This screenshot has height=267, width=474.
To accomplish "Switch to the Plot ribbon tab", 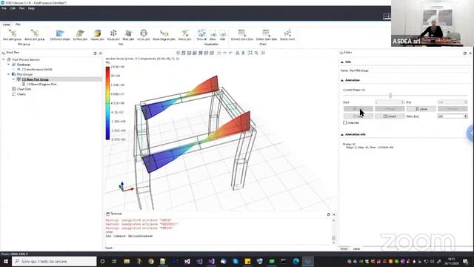I will (x=18, y=24).
